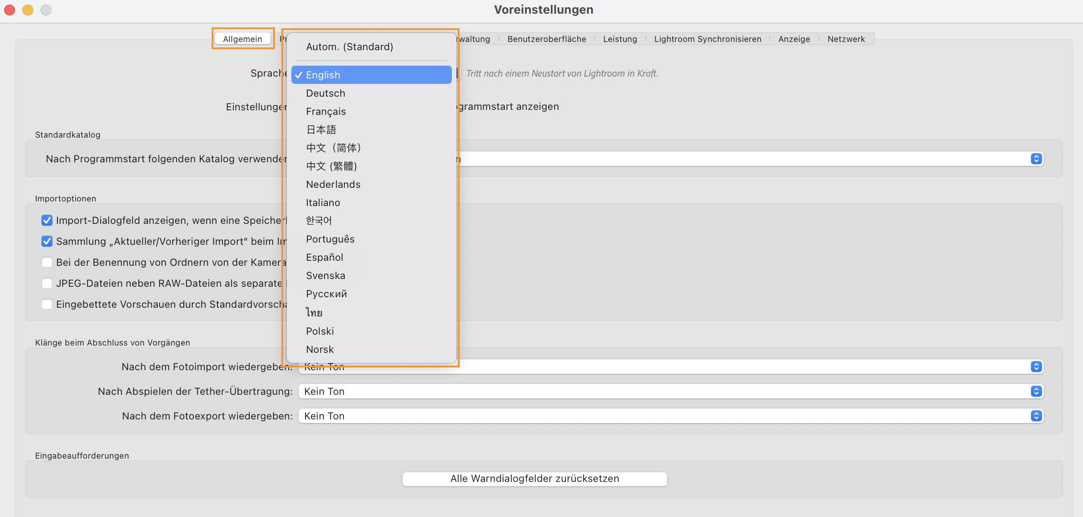Open the Netzwerk tab
Image resolution: width=1083 pixels, height=517 pixels.
(846, 39)
